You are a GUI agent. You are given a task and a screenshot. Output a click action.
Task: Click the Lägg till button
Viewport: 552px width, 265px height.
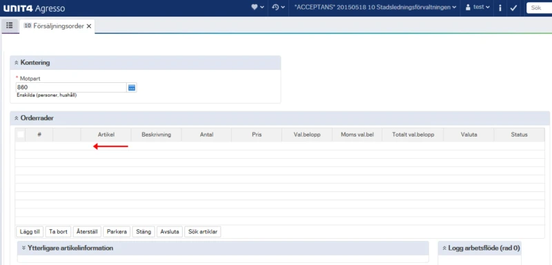30,232
